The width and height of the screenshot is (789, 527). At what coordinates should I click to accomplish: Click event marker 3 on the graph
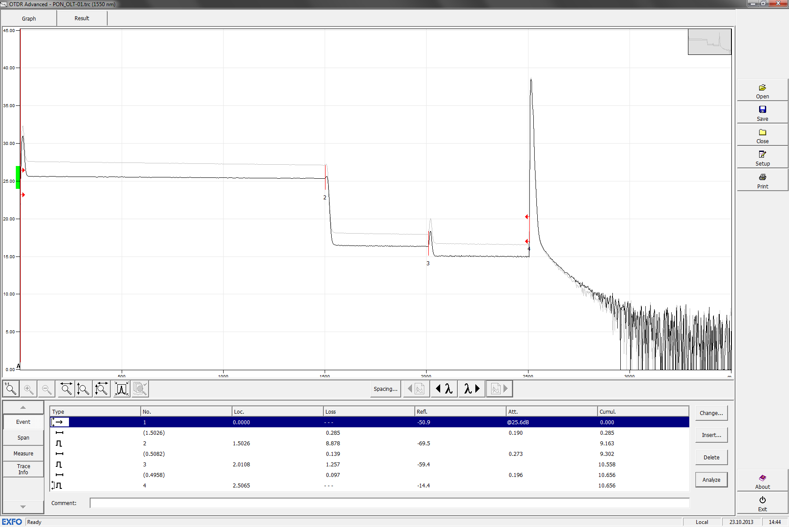coord(428,263)
